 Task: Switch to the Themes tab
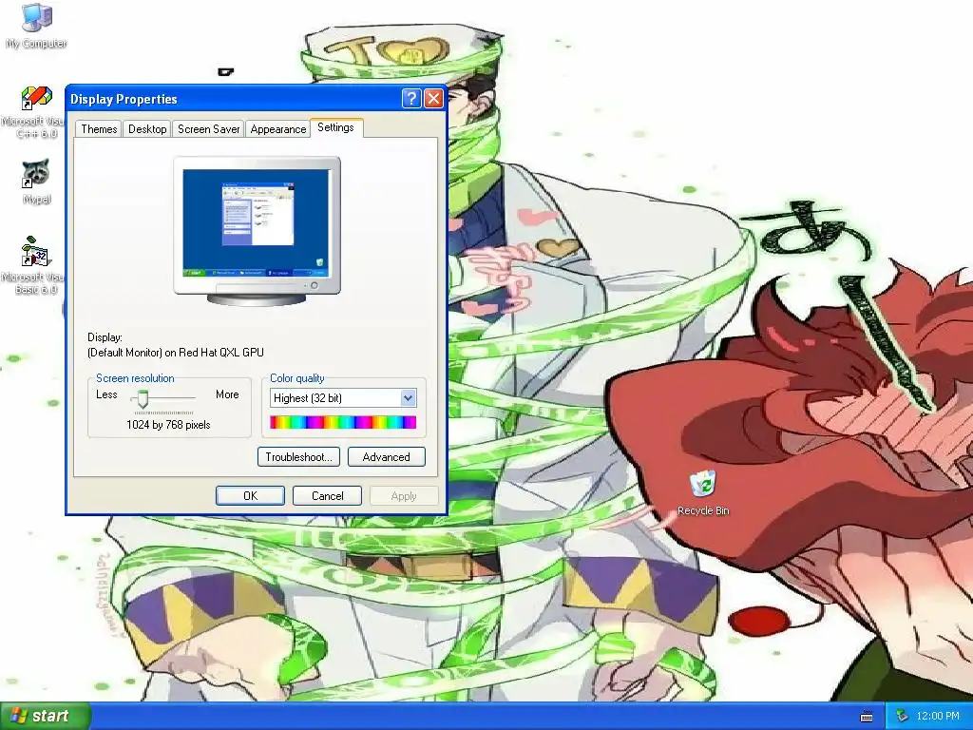pyautogui.click(x=99, y=129)
